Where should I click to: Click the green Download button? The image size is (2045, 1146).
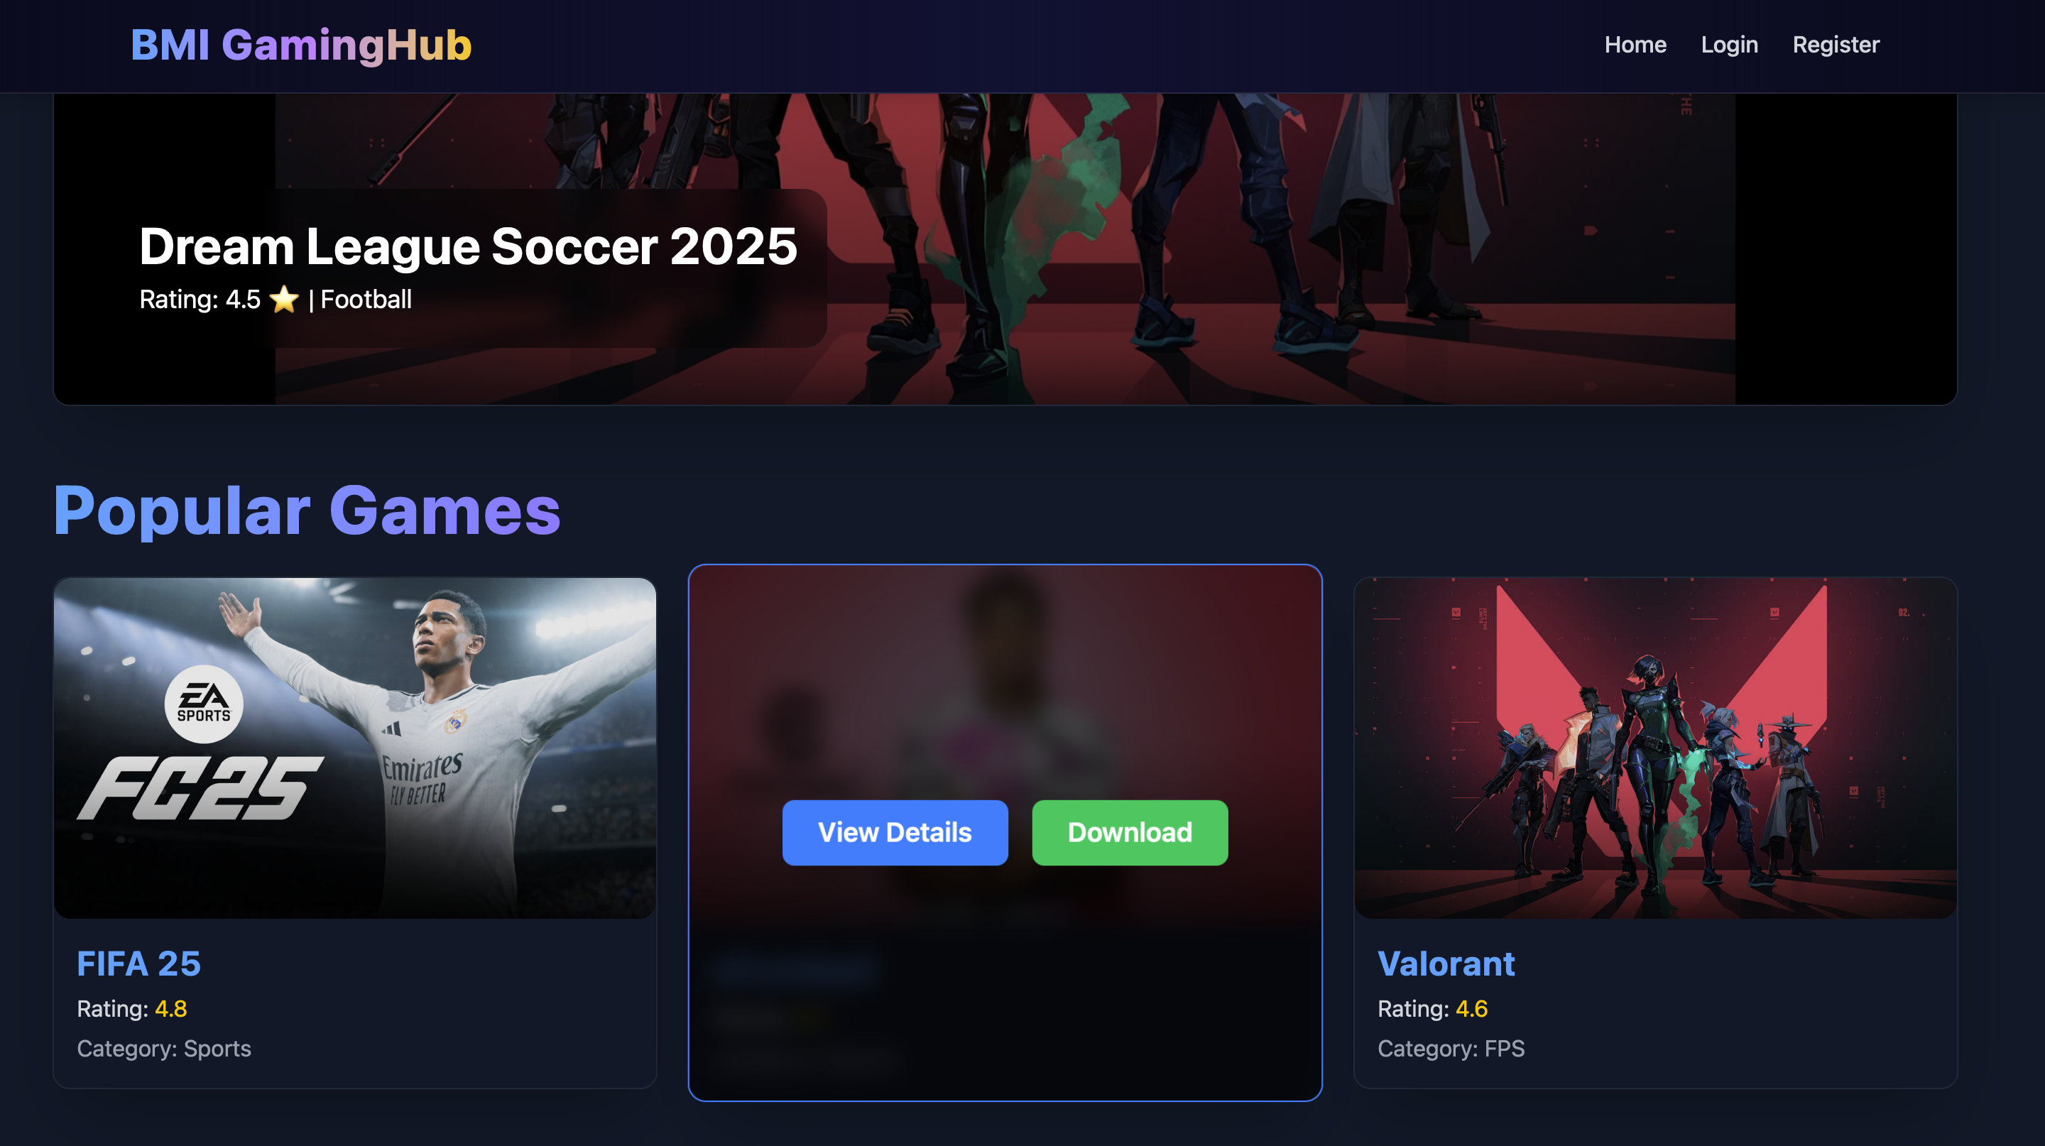tap(1130, 832)
